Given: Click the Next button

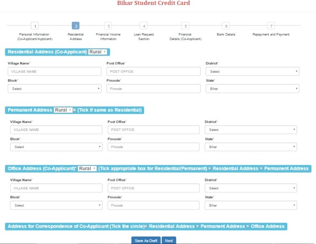Looking at the screenshot, I should [169, 240].
